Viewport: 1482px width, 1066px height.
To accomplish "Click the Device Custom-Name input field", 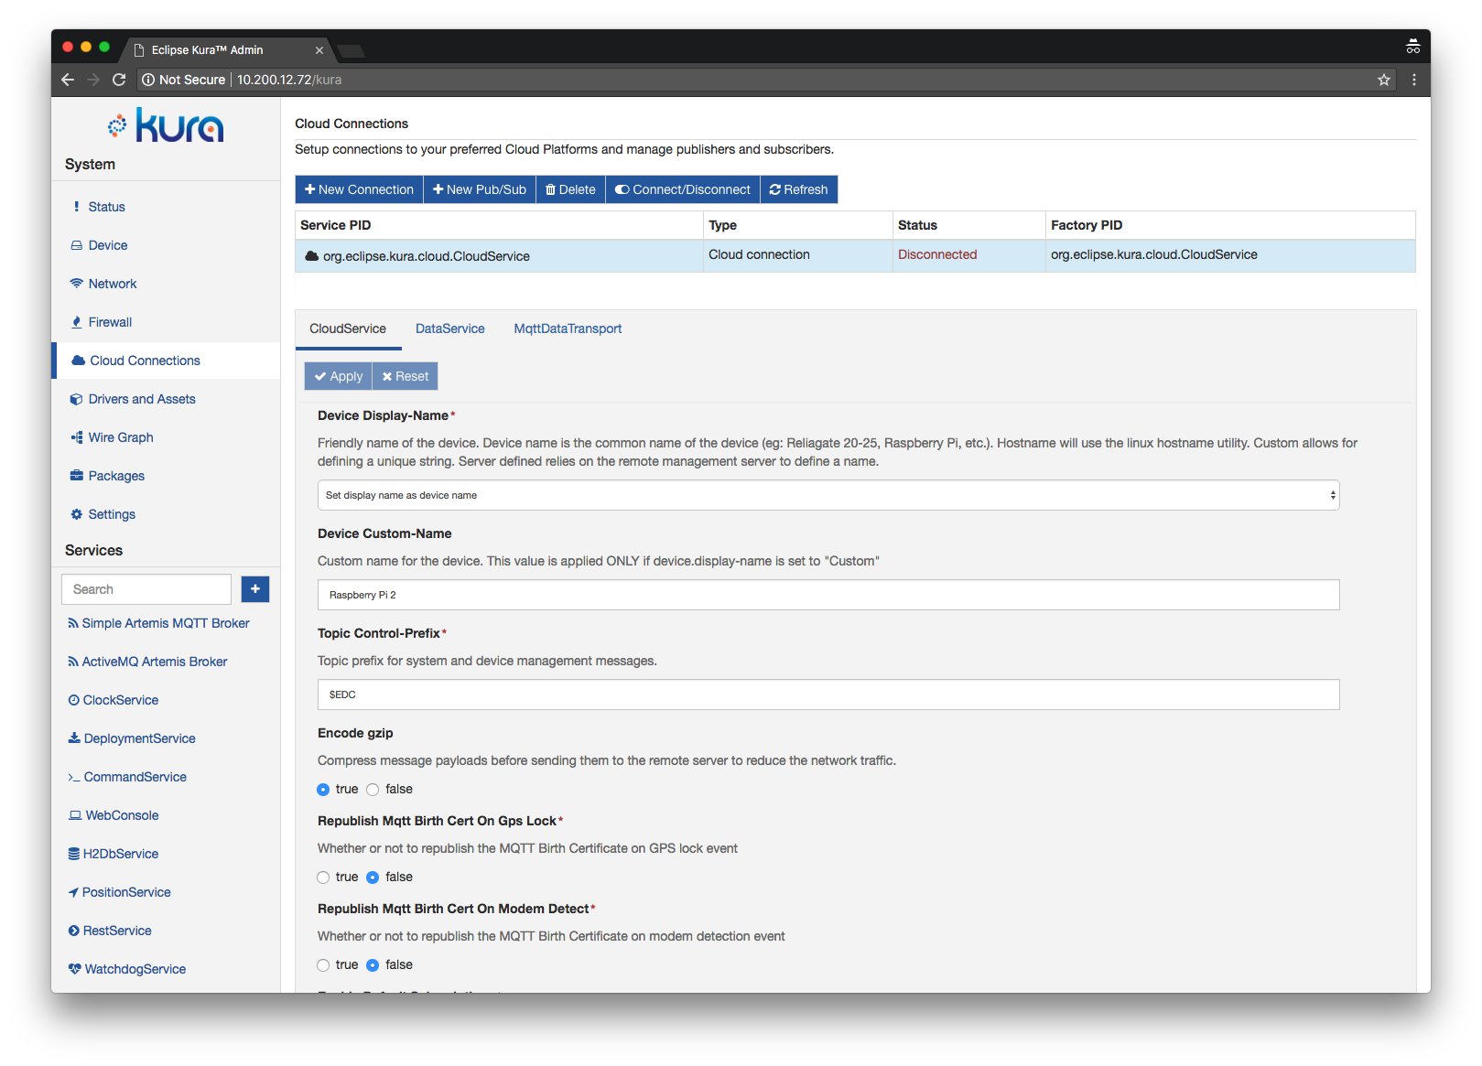I will [x=828, y=595].
